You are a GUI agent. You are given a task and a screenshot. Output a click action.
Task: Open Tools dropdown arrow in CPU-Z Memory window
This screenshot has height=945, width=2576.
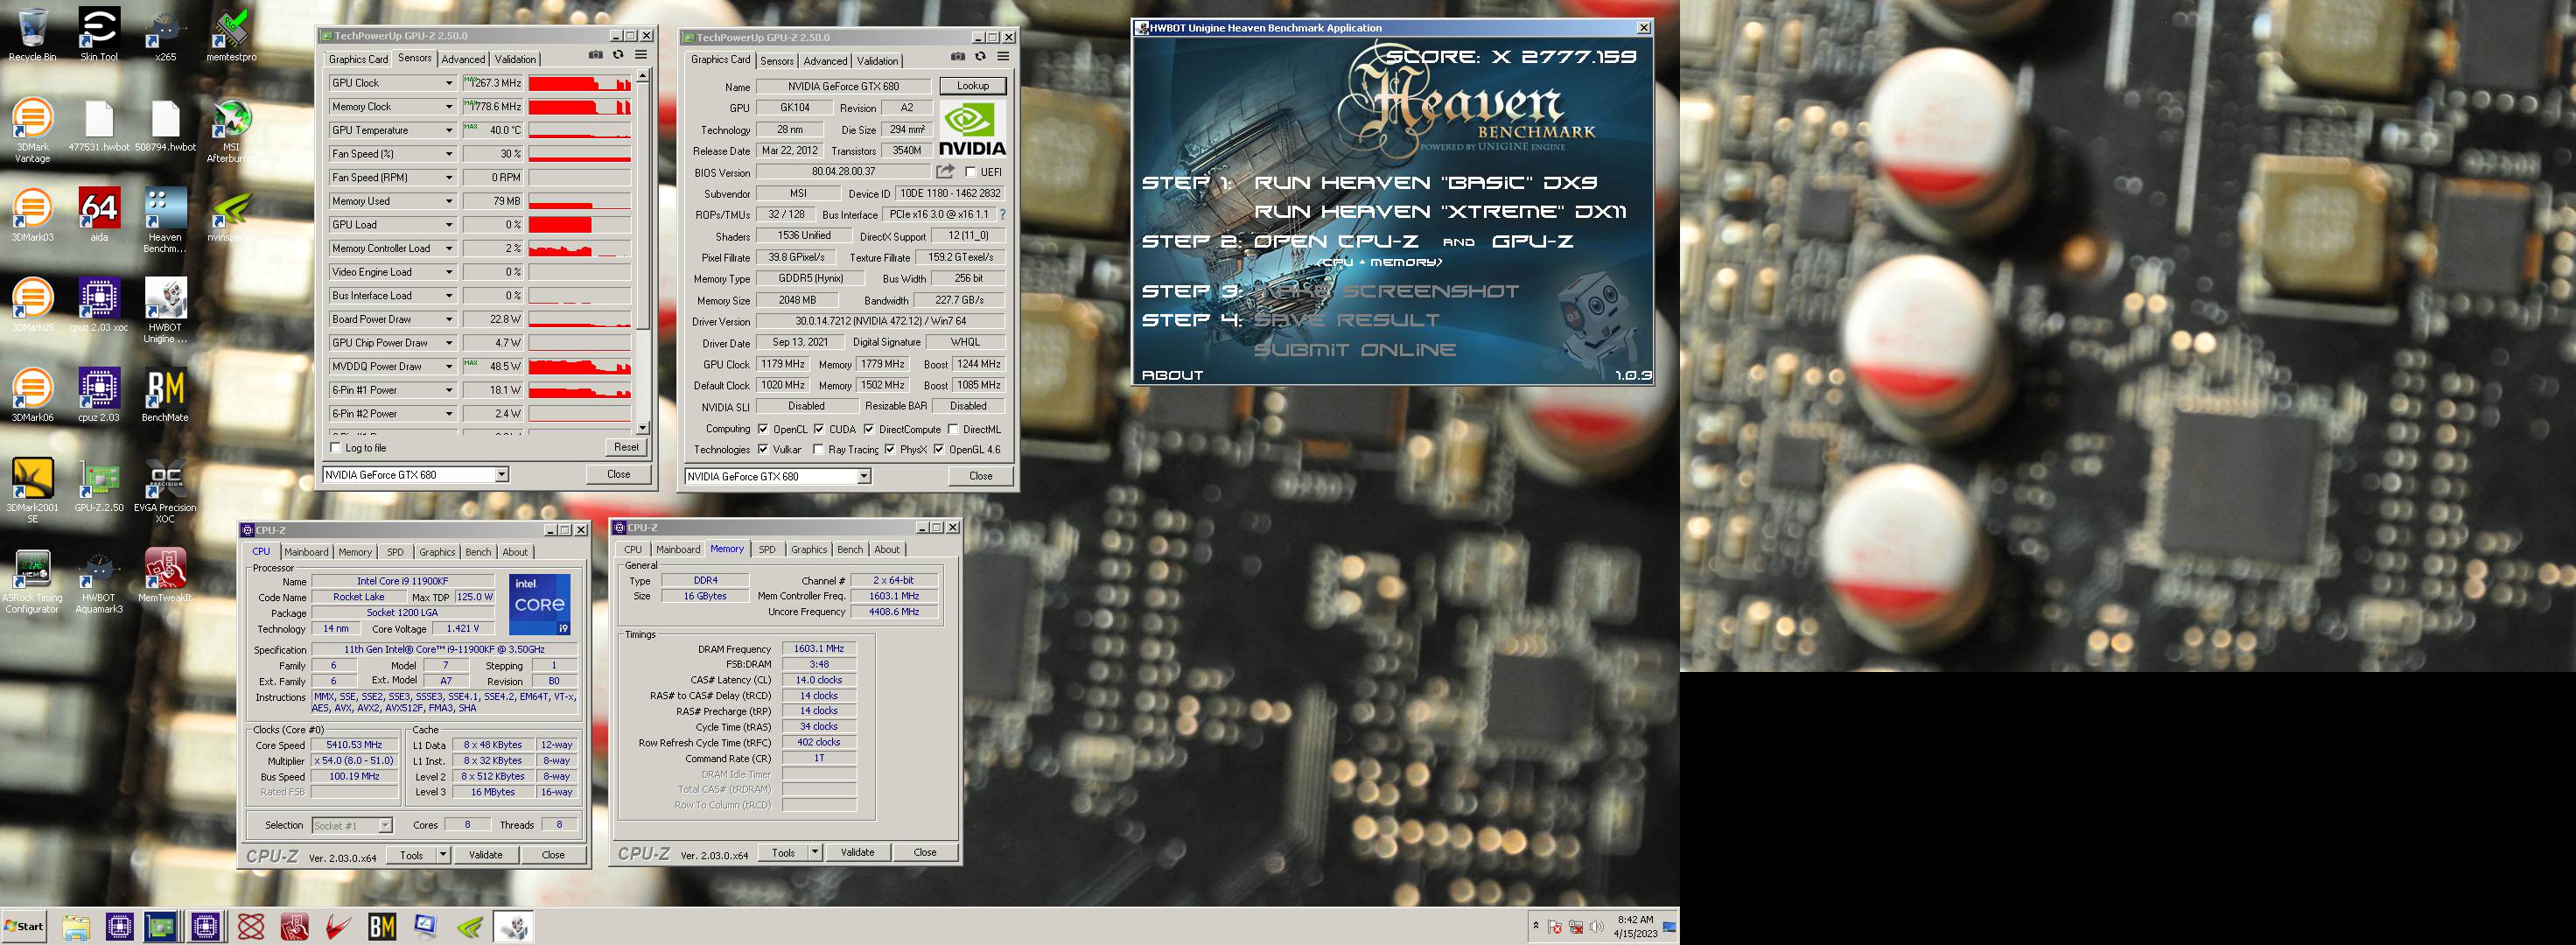pyautogui.click(x=815, y=852)
